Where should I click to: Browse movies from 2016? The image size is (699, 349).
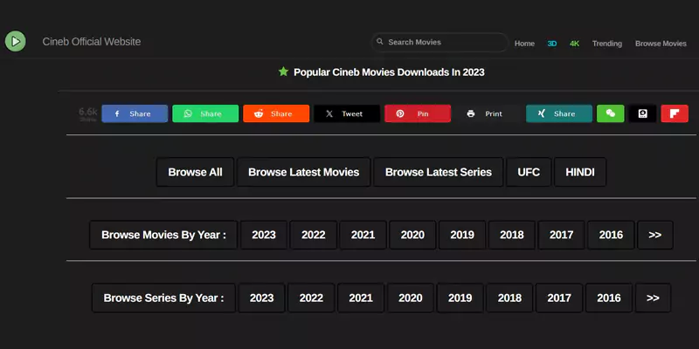pos(611,235)
